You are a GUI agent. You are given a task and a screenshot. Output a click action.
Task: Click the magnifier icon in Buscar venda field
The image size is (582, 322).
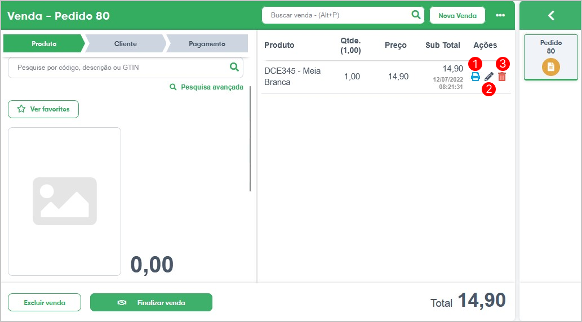click(x=416, y=15)
